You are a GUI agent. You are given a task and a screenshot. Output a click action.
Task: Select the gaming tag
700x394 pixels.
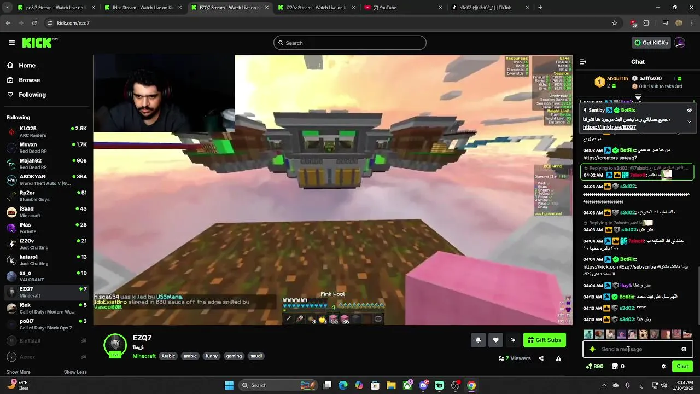click(x=234, y=356)
